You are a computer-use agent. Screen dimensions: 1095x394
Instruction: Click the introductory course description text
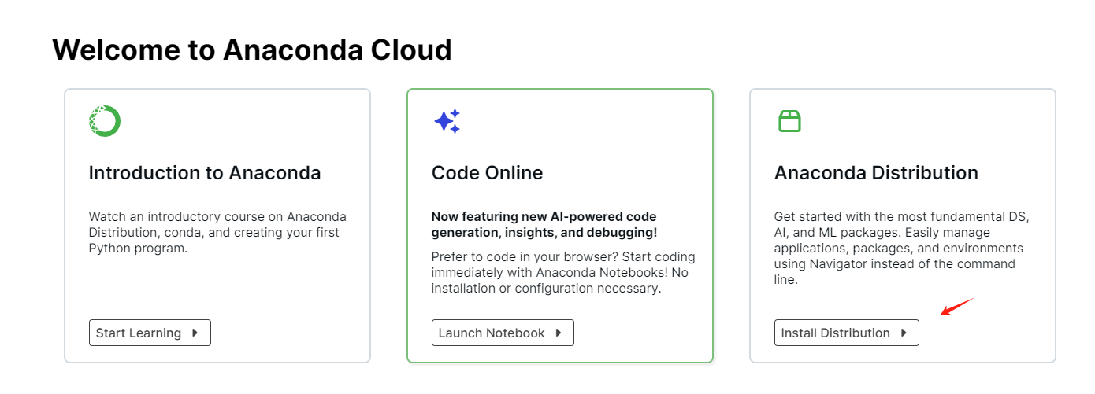coord(217,232)
